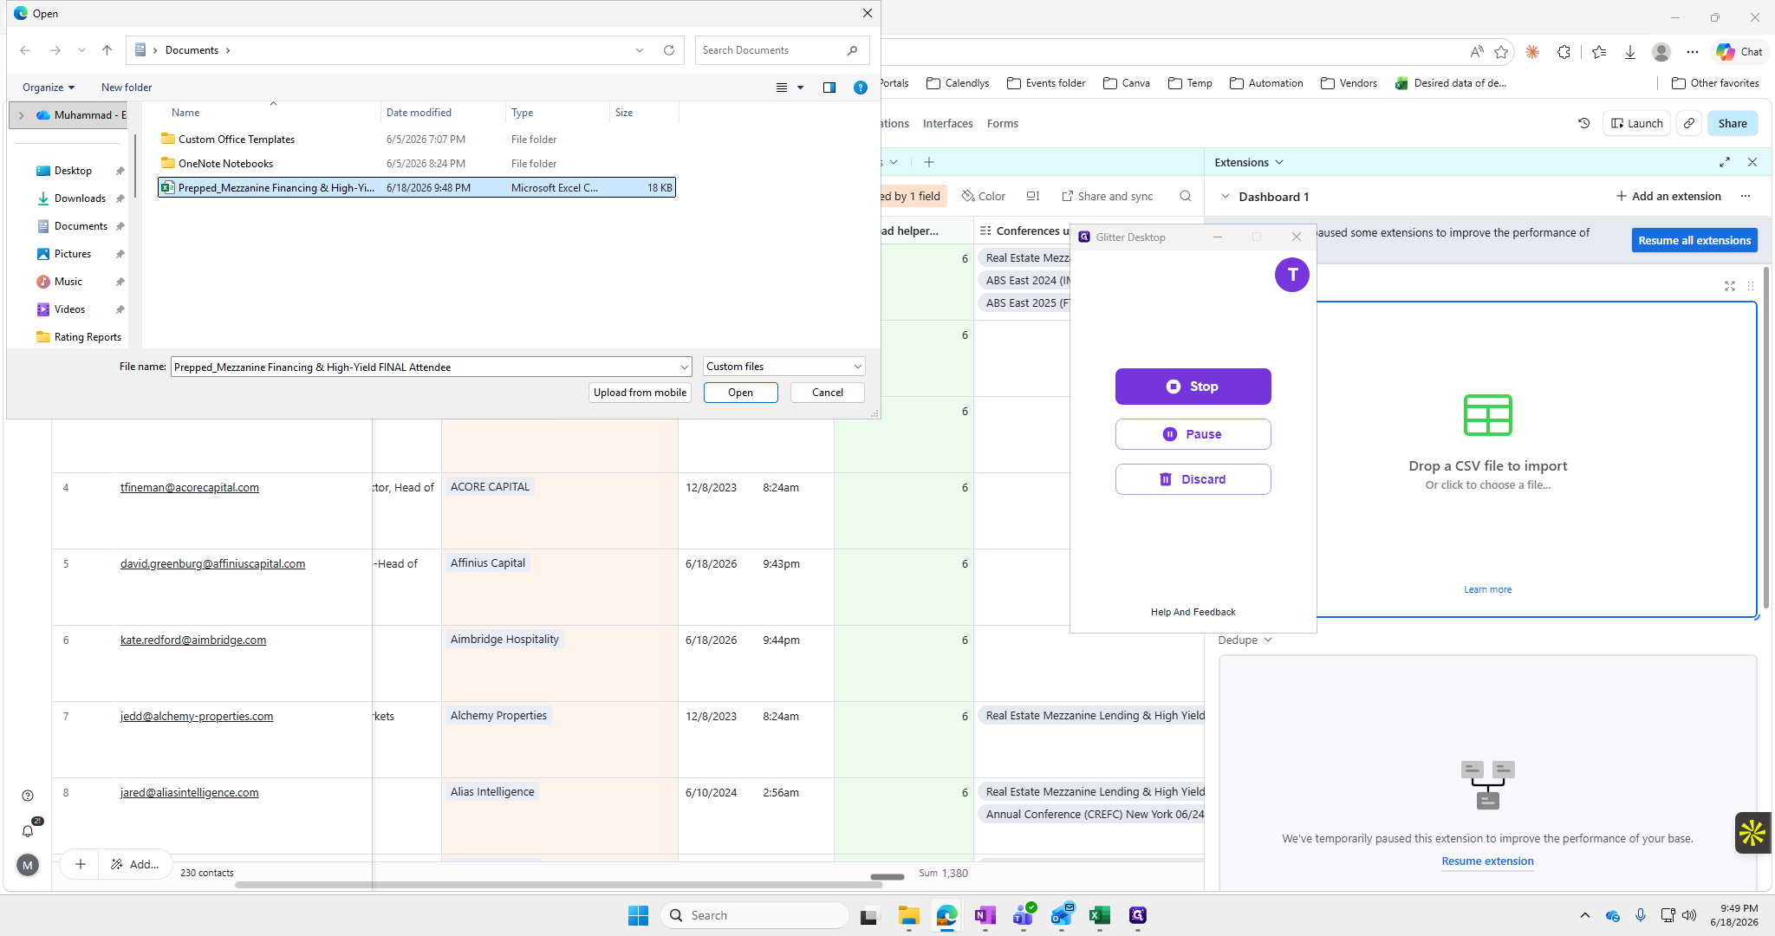1775x936 pixels.
Task: Open the Organize menu dropdown
Action: 49,88
